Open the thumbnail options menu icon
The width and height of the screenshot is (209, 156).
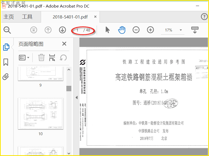(24, 58)
